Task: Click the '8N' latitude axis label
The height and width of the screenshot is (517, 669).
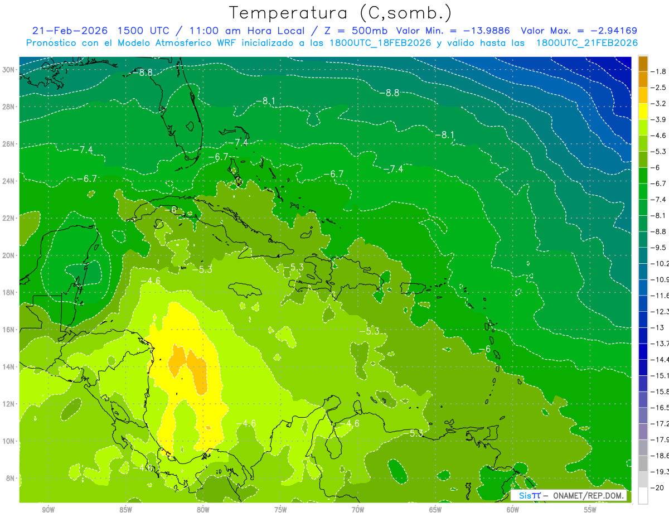Action: [x=11, y=479]
